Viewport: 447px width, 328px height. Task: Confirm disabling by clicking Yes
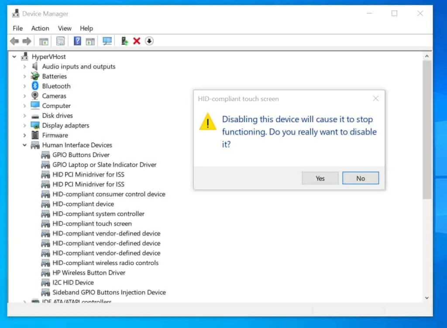point(320,178)
